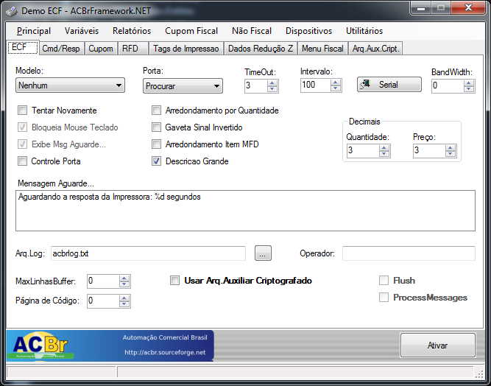Expand the Modelo dropdown
Viewport: 491px width, 386px height.
119,85
